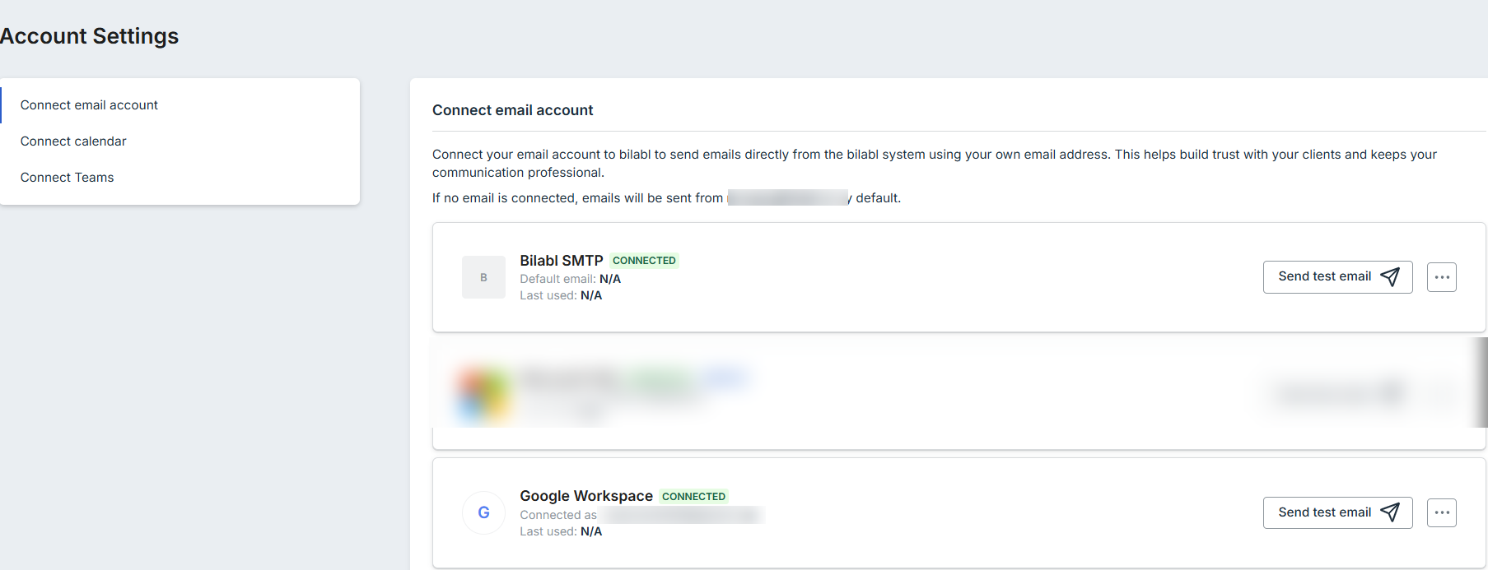Click the Bilabl SMTP 'B' avatar icon

[483, 277]
